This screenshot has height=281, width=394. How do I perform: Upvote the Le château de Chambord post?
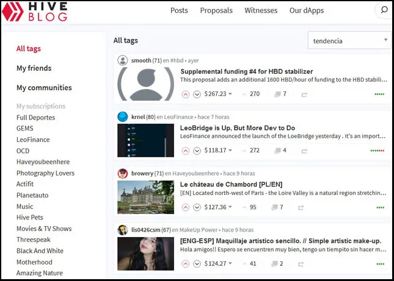[186, 208]
